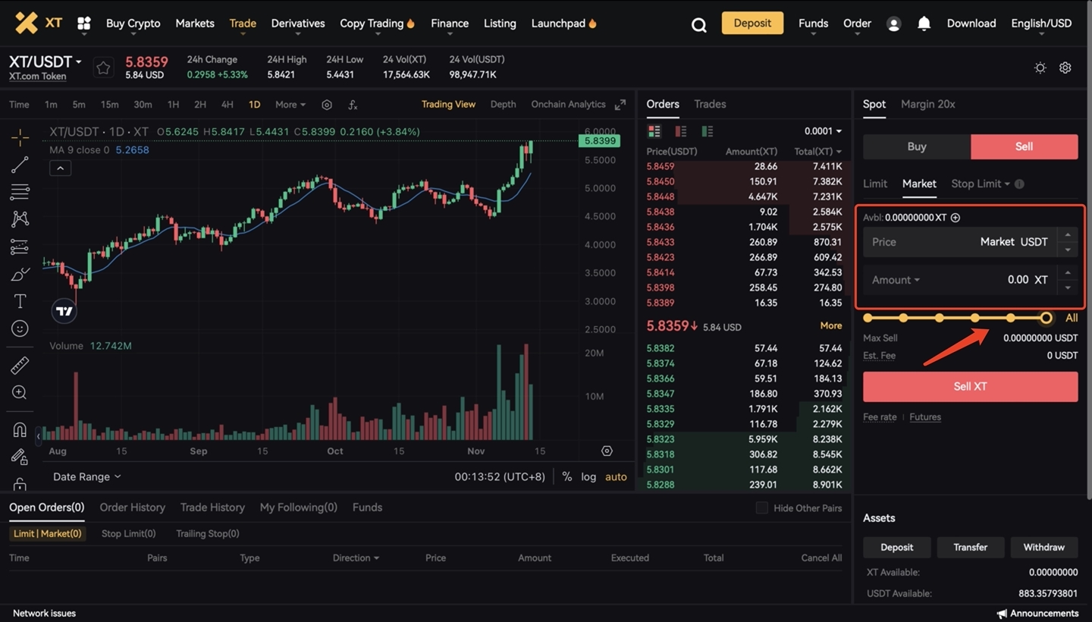Open the English/USD language selector
The width and height of the screenshot is (1092, 622).
tap(1041, 24)
